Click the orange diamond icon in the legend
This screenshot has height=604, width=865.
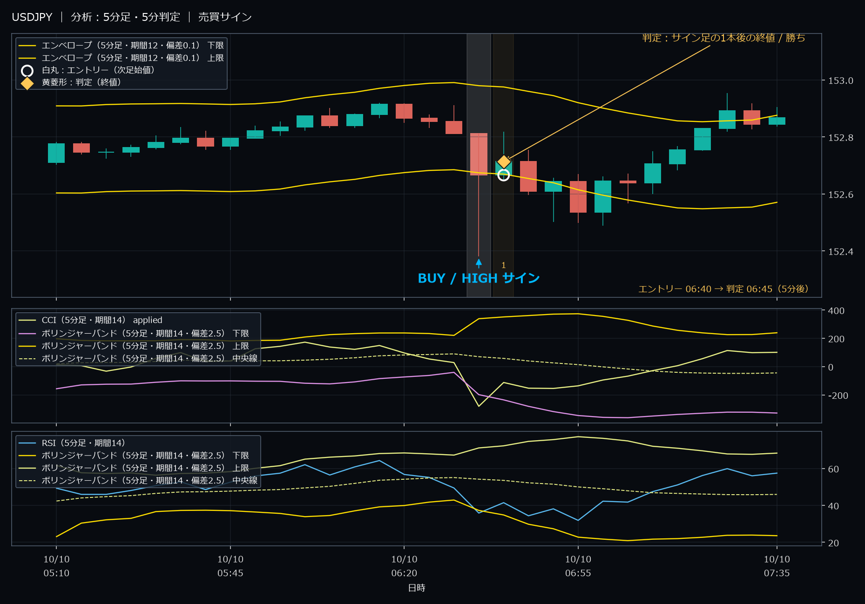[27, 83]
